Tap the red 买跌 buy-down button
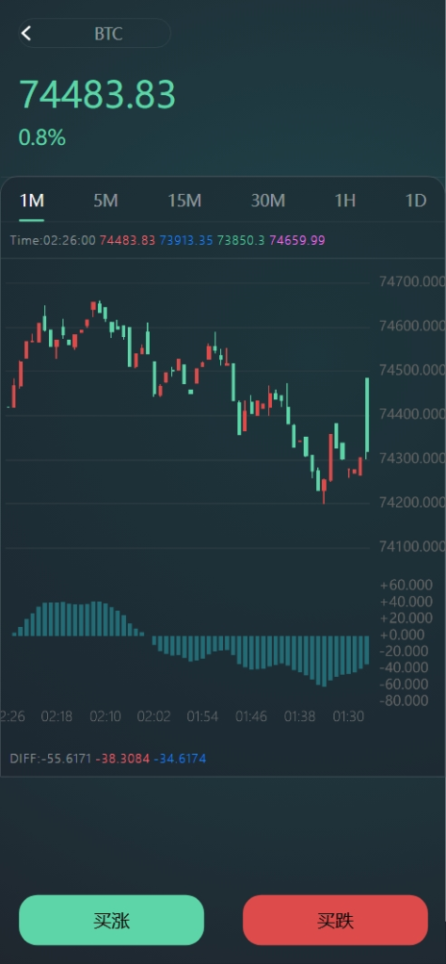The width and height of the screenshot is (446, 964). click(x=335, y=920)
